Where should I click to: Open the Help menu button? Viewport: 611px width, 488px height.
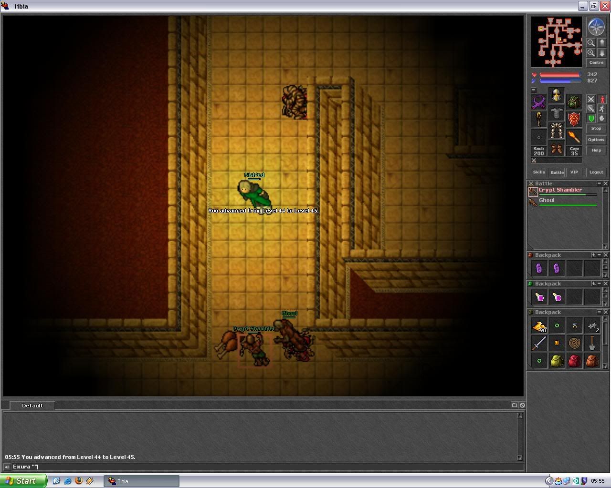coord(596,150)
